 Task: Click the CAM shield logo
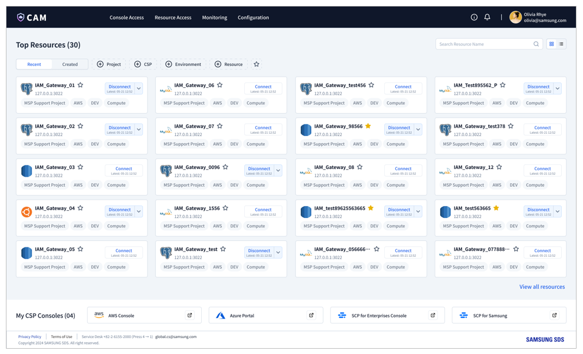click(21, 18)
